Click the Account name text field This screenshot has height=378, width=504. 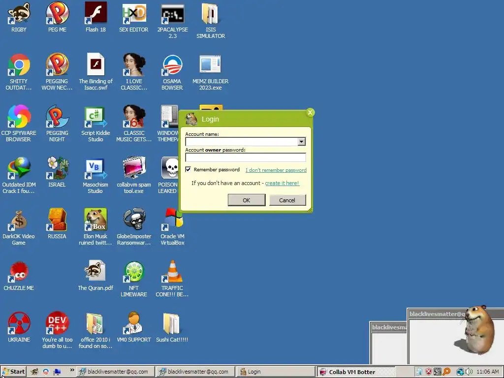(242, 141)
